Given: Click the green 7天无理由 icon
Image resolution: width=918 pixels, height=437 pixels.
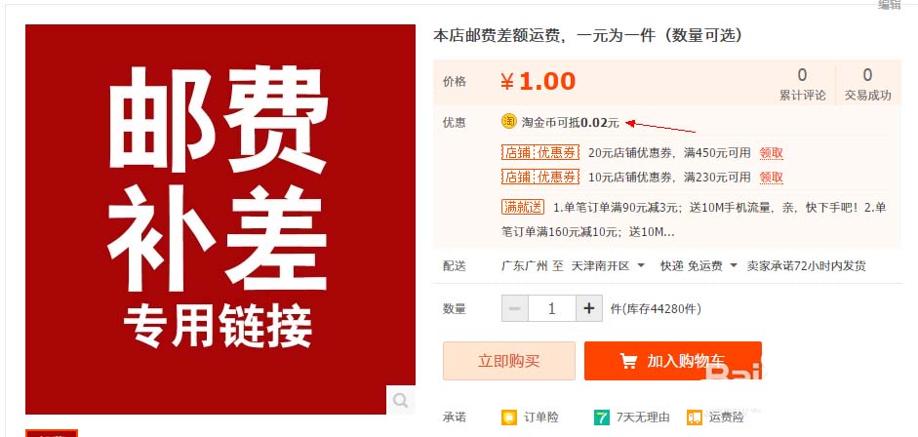Looking at the screenshot, I should coord(601,417).
